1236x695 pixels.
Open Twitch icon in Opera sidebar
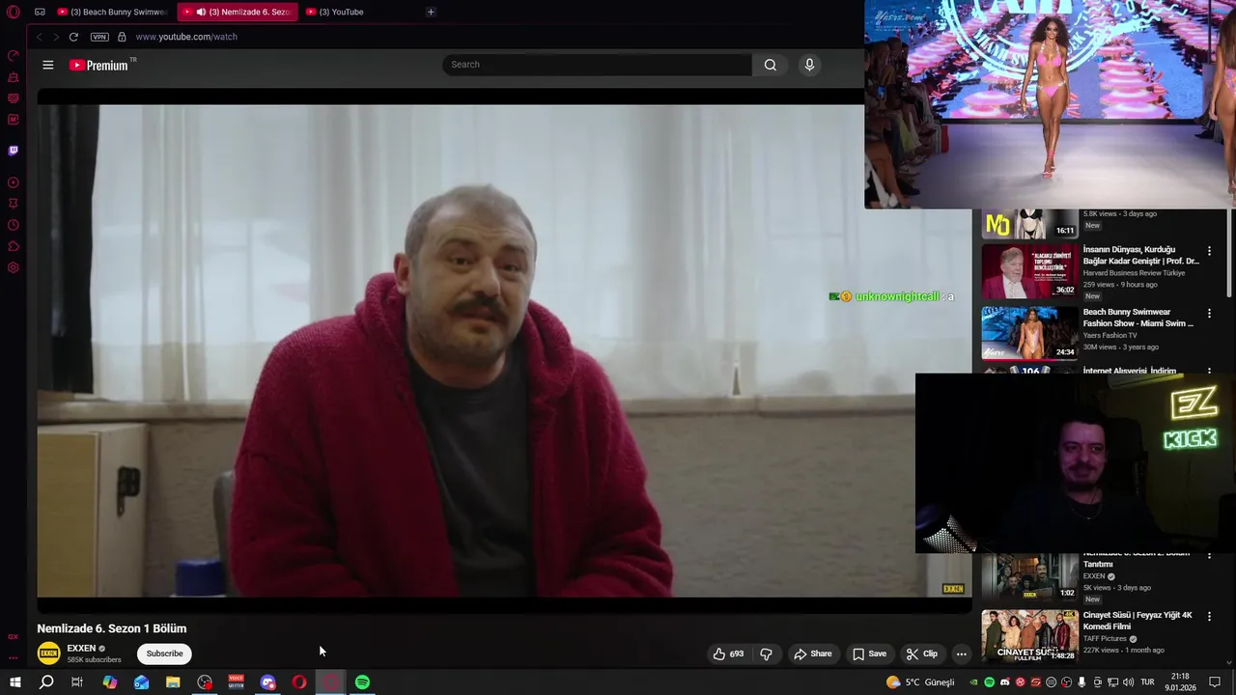[x=14, y=151]
